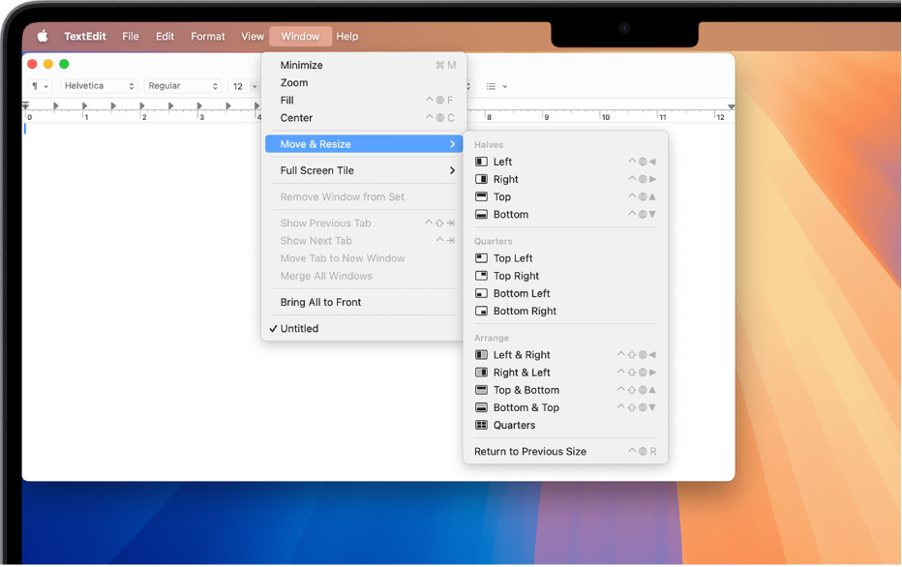This screenshot has width=902, height=567.
Task: Open the Regular font style dropdown
Action: coord(182,86)
